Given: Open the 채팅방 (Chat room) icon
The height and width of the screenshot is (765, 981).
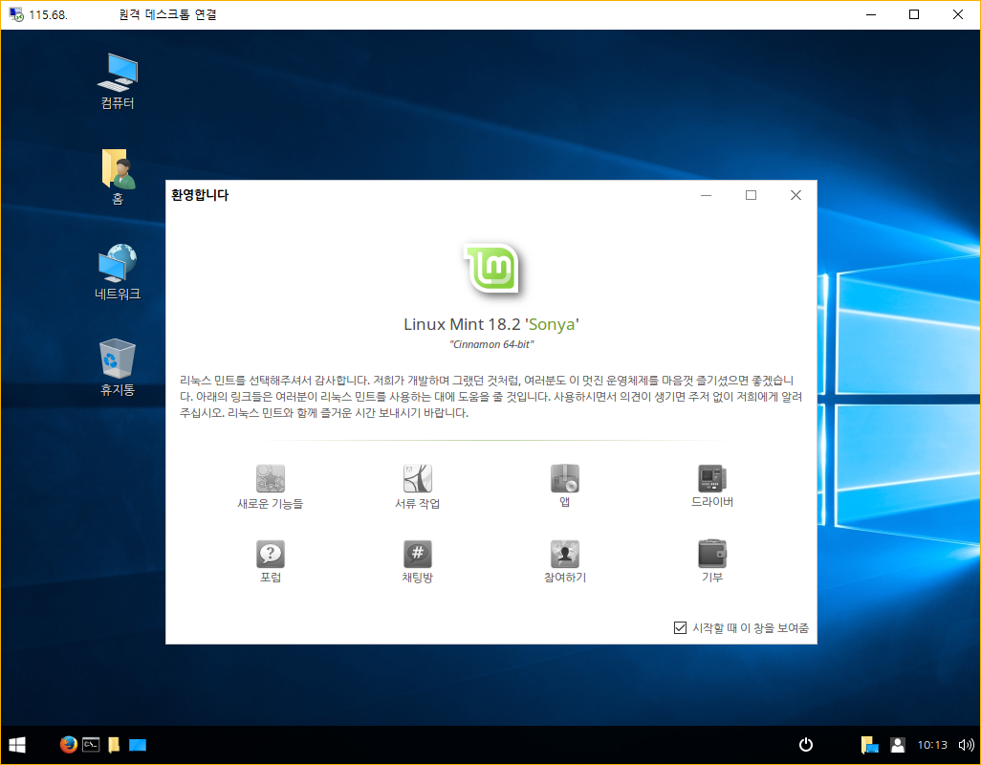Looking at the screenshot, I should (x=417, y=554).
